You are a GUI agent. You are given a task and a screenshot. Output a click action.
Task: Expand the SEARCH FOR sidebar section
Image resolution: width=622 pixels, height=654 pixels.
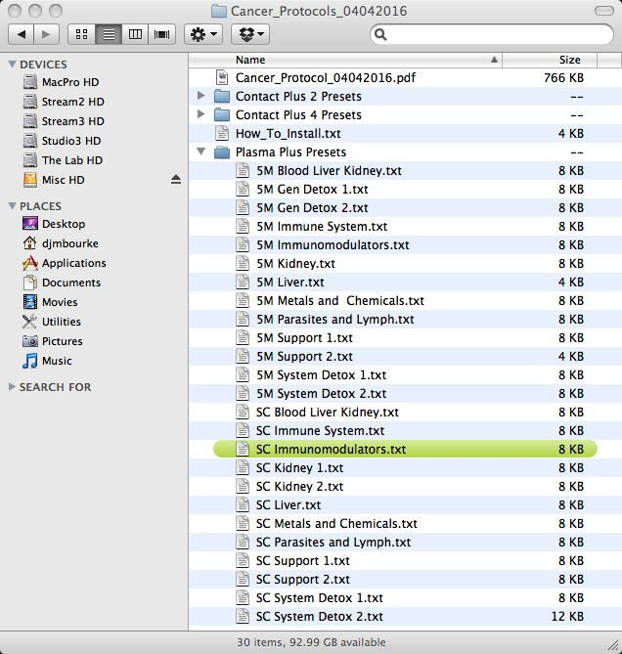point(12,387)
